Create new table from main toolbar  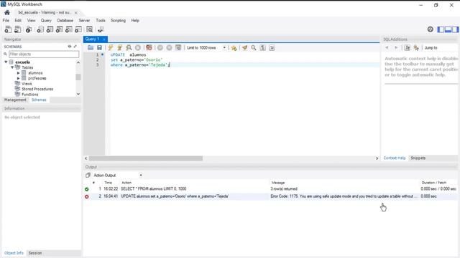pos(50,29)
